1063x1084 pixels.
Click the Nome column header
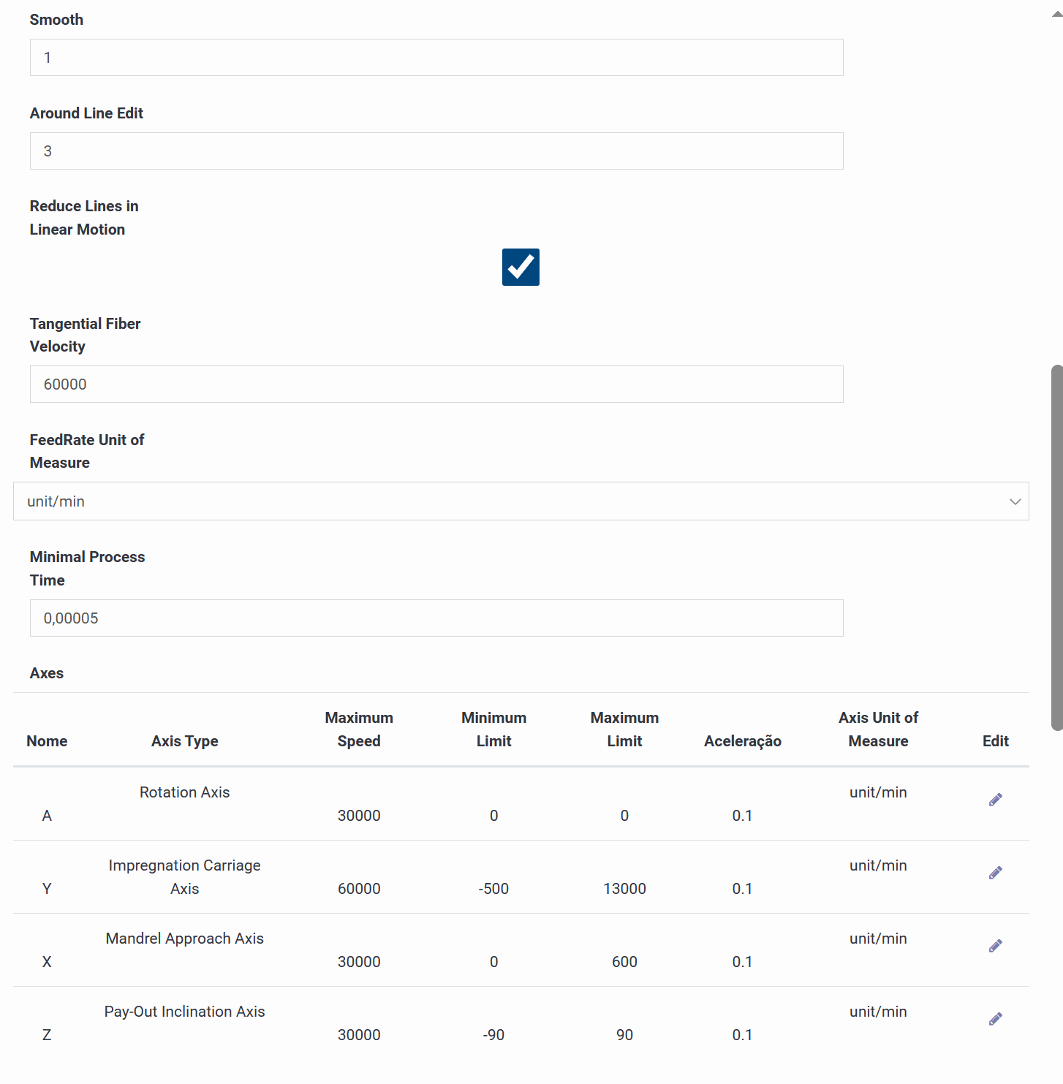point(47,741)
